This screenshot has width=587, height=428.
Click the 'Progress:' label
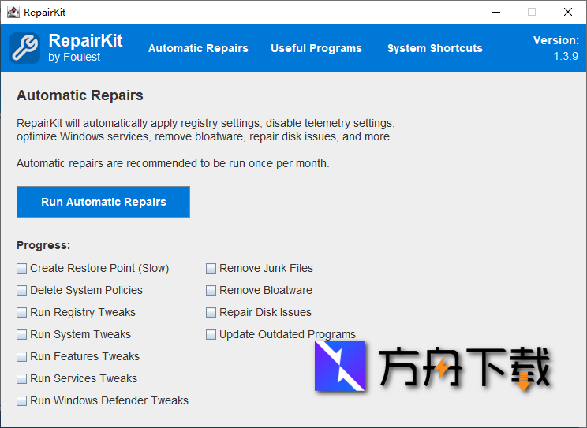[43, 245]
